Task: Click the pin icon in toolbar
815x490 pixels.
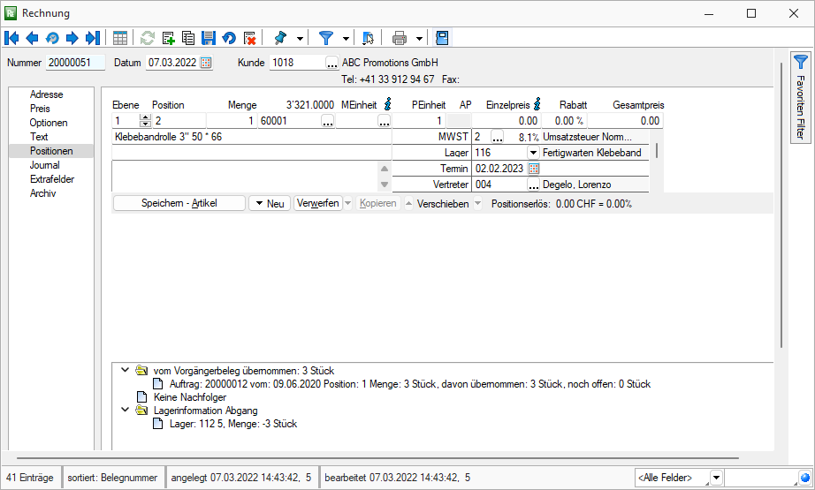Action: (x=281, y=38)
